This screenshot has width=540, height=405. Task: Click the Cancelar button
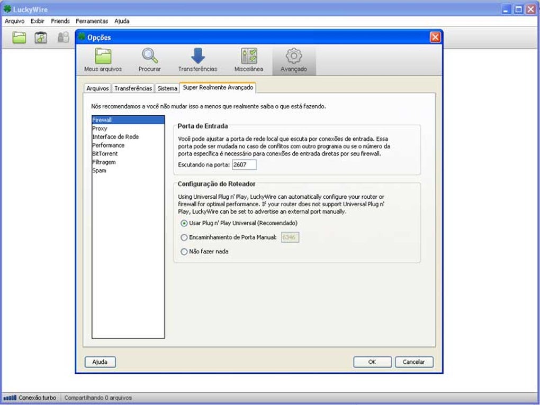pyautogui.click(x=414, y=362)
